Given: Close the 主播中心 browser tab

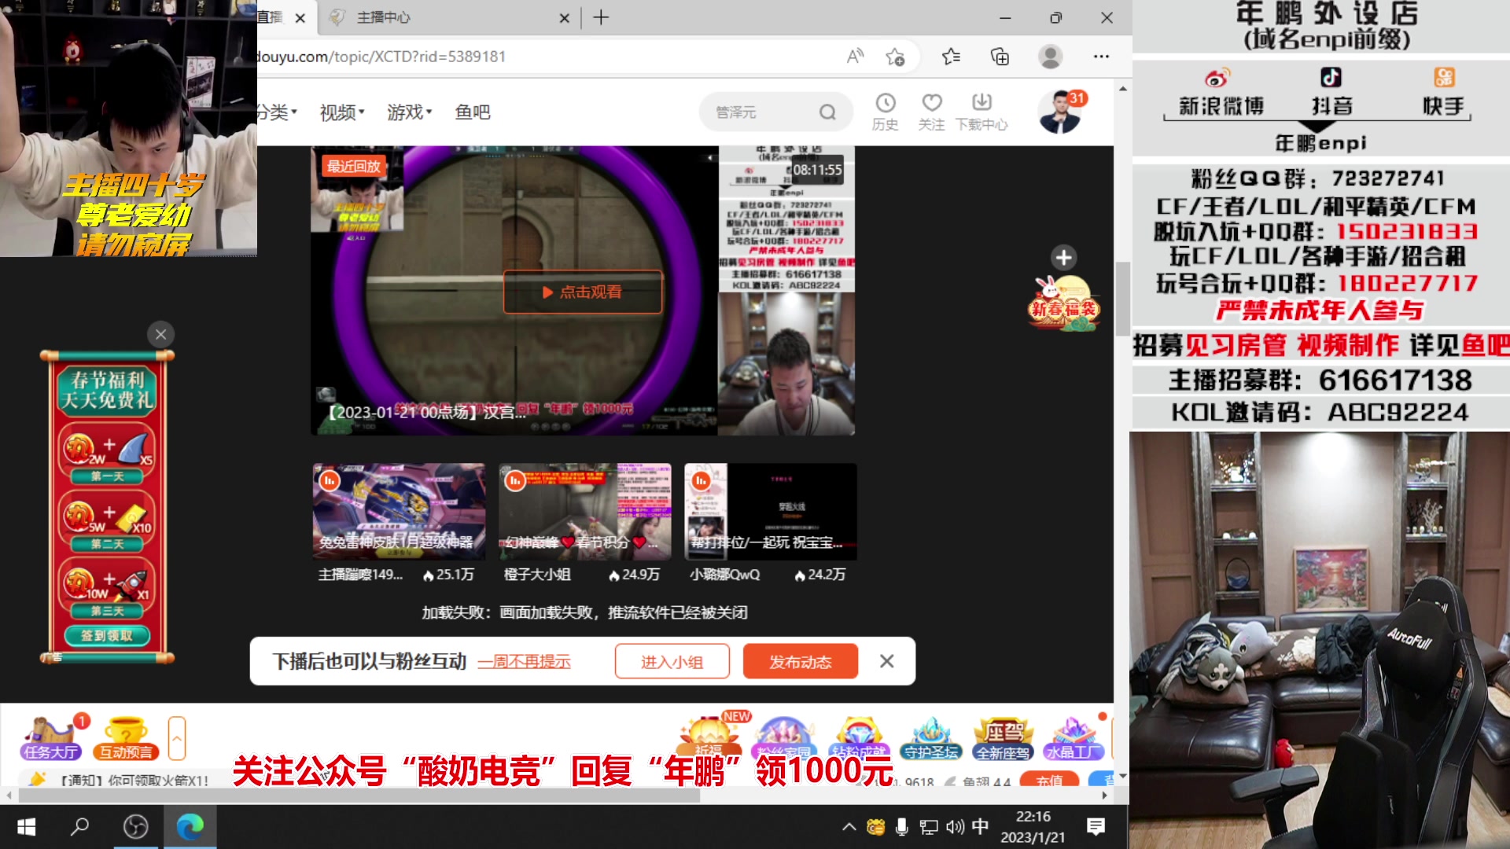Looking at the screenshot, I should coord(564,17).
